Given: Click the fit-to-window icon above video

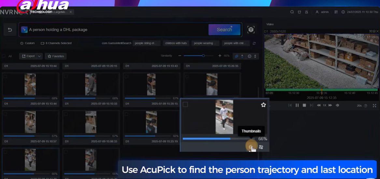Looking at the screenshot, I should [x=371, y=31].
